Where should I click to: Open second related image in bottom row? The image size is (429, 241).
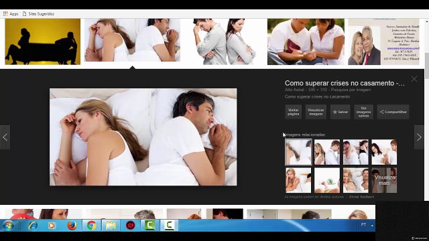[327, 180]
